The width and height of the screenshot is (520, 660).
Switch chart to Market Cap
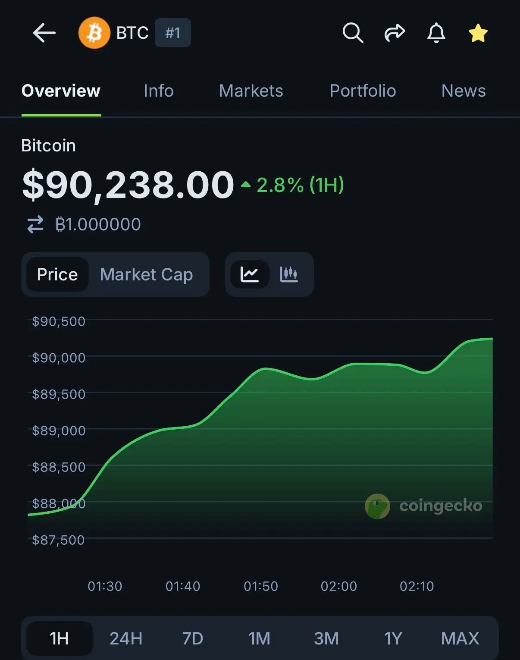[x=146, y=274]
